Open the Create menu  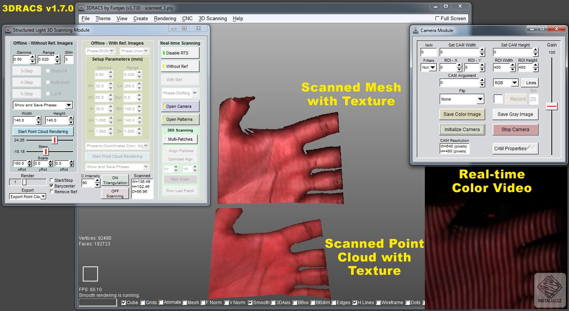pyautogui.click(x=140, y=18)
